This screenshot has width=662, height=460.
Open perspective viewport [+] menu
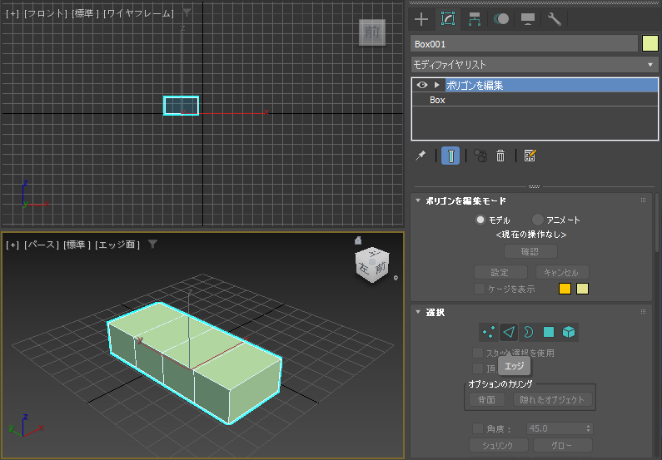click(12, 245)
